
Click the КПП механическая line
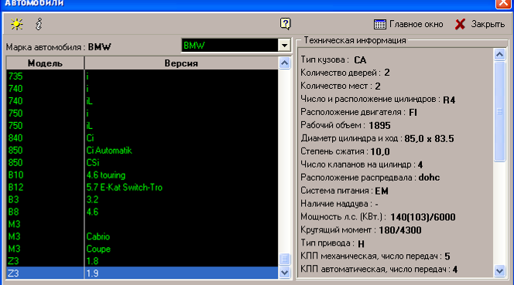tap(375, 256)
